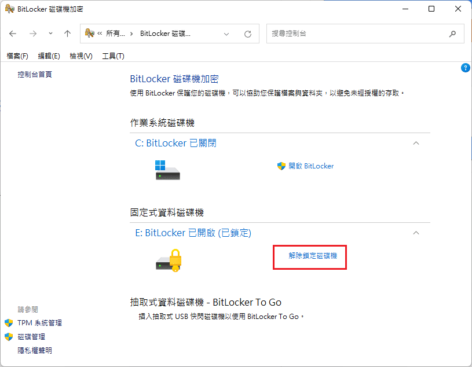Open help via the blue question mark icon
Screen dimensions: 472x367
tap(465, 68)
